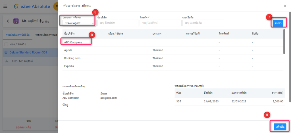Click the eZee Absolute logo
This screenshot has height=133, width=291.
pos(32,7)
